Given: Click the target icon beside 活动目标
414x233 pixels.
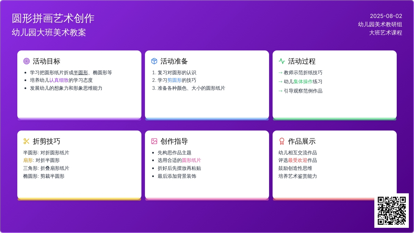Looking at the screenshot, I should tap(27, 61).
